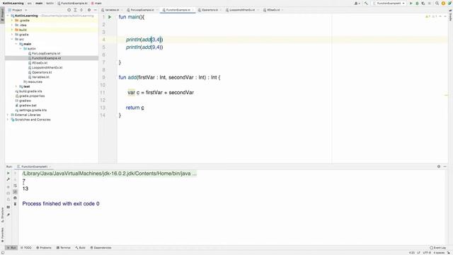The width and height of the screenshot is (453, 255).
Task: Collapse the KotlinLearning root node arrow
Action: tap(8, 16)
